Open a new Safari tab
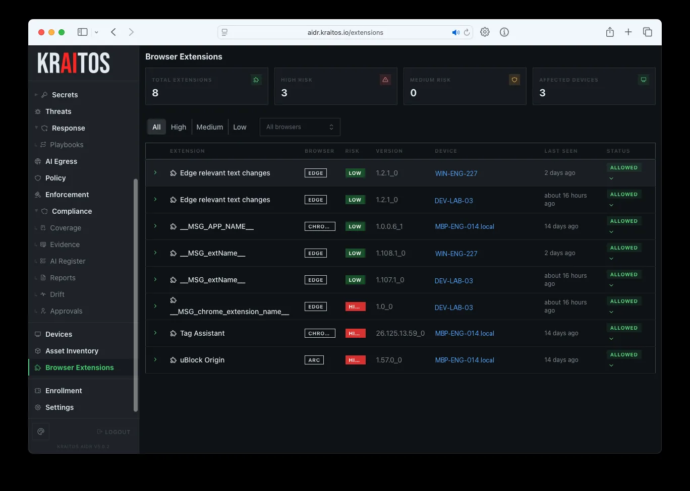 (628, 32)
